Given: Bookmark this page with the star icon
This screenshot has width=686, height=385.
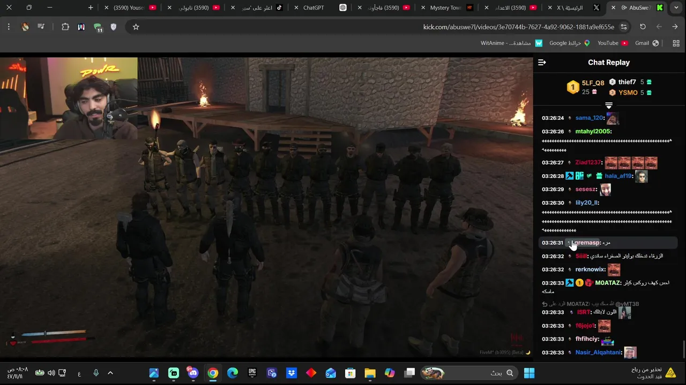Looking at the screenshot, I should pyautogui.click(x=136, y=27).
